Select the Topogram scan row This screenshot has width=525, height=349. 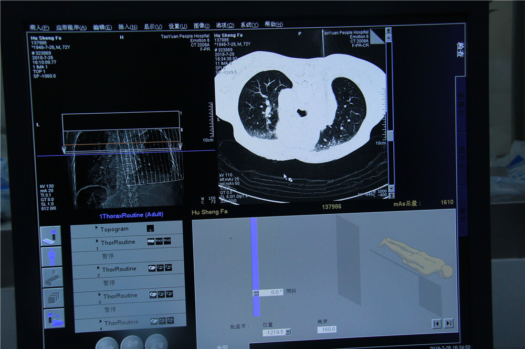point(127,230)
